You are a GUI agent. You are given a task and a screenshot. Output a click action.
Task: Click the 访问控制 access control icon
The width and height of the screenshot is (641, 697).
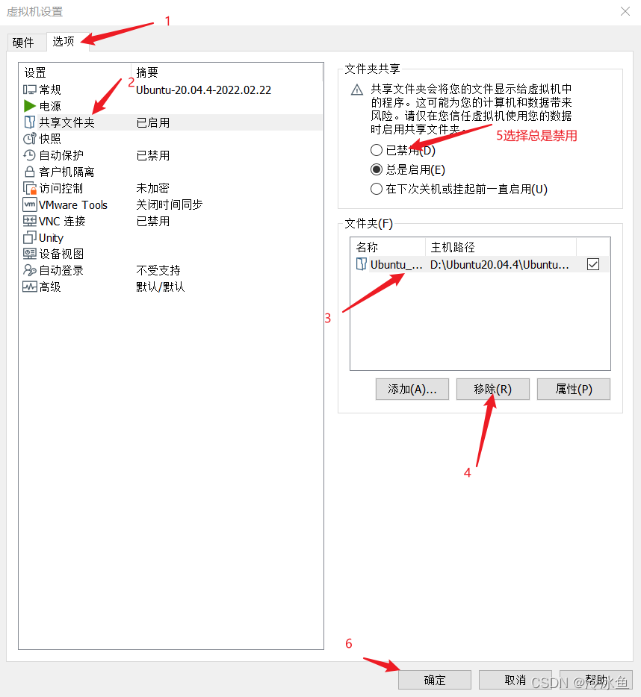click(x=29, y=188)
